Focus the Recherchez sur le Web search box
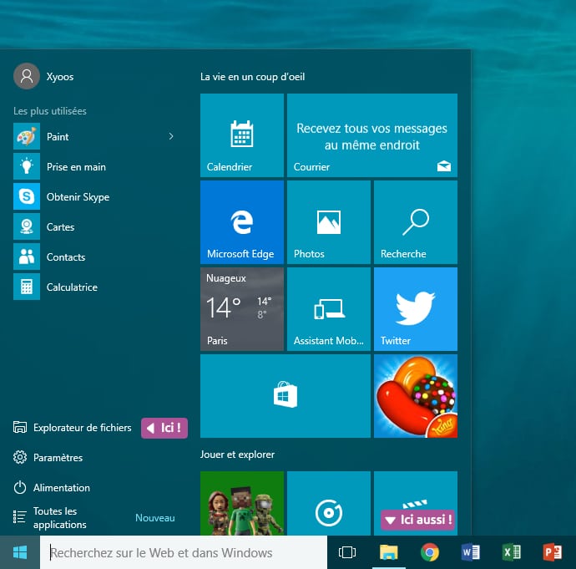Screen dimensions: 576x569 point(184,552)
